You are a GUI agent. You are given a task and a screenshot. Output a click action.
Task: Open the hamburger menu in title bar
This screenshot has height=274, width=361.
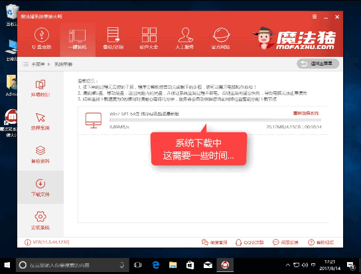315,17
